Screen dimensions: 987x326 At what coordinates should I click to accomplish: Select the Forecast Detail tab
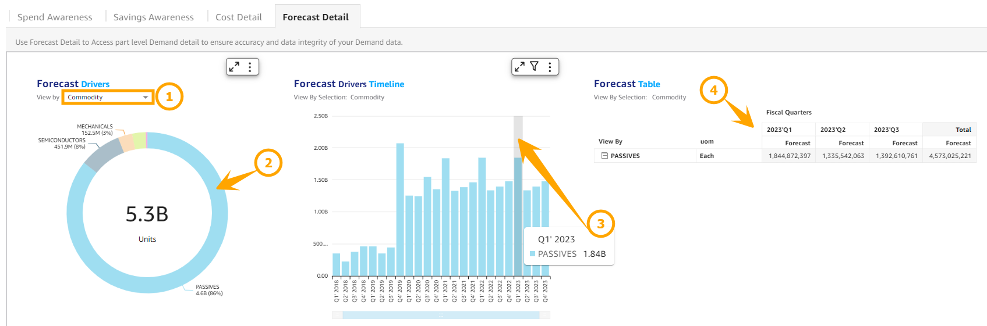(316, 17)
